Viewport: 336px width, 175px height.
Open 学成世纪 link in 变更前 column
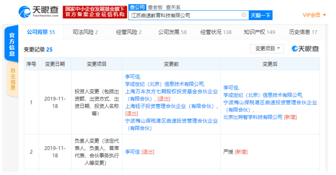tap(165, 84)
